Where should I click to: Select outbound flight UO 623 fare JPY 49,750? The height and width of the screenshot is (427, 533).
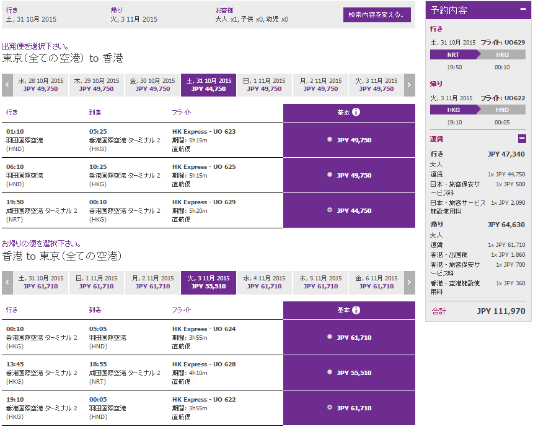[330, 140]
